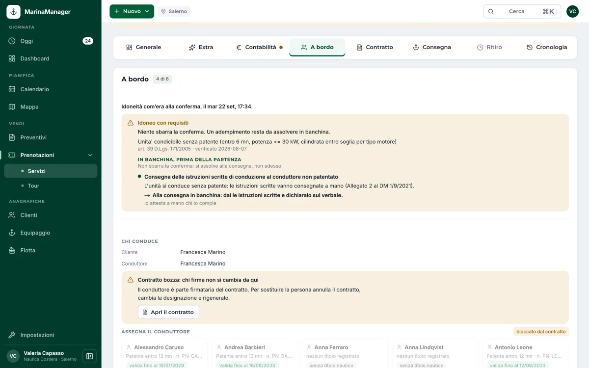Click the Clienti people icon
Viewport: 589px width, 368px height.
(12, 215)
